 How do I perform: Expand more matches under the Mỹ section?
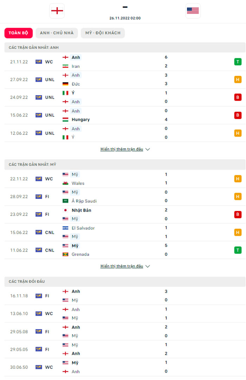coord(122,266)
